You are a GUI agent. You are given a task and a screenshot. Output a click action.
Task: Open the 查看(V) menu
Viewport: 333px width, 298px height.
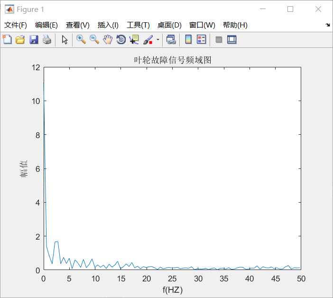pyautogui.click(x=77, y=25)
